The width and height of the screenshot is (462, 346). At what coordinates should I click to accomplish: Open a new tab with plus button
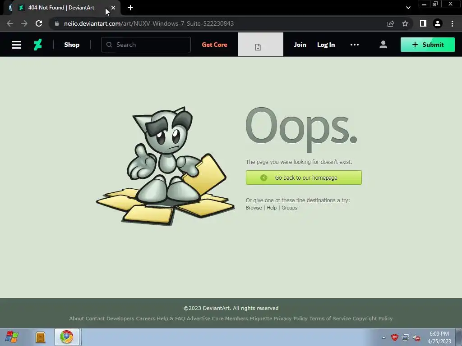point(130,8)
